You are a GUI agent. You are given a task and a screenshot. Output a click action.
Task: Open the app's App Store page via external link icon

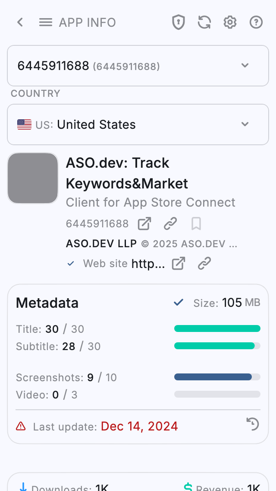pyautogui.click(x=144, y=223)
